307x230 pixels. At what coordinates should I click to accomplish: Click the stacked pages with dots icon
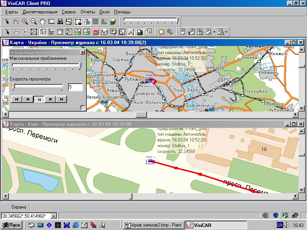(x=122, y=32)
